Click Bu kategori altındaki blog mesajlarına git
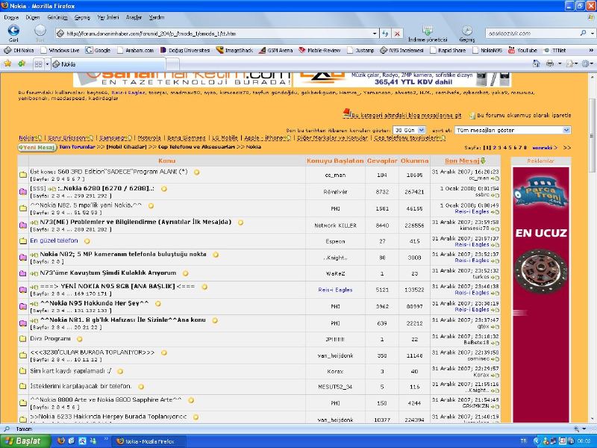 point(406,115)
